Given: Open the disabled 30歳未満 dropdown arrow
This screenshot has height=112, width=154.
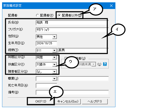Looking at the screenshot, I should click(94, 64).
